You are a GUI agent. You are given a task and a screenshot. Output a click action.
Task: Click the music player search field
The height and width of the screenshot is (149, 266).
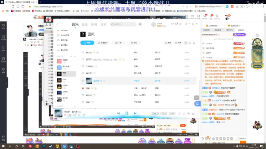(123, 24)
